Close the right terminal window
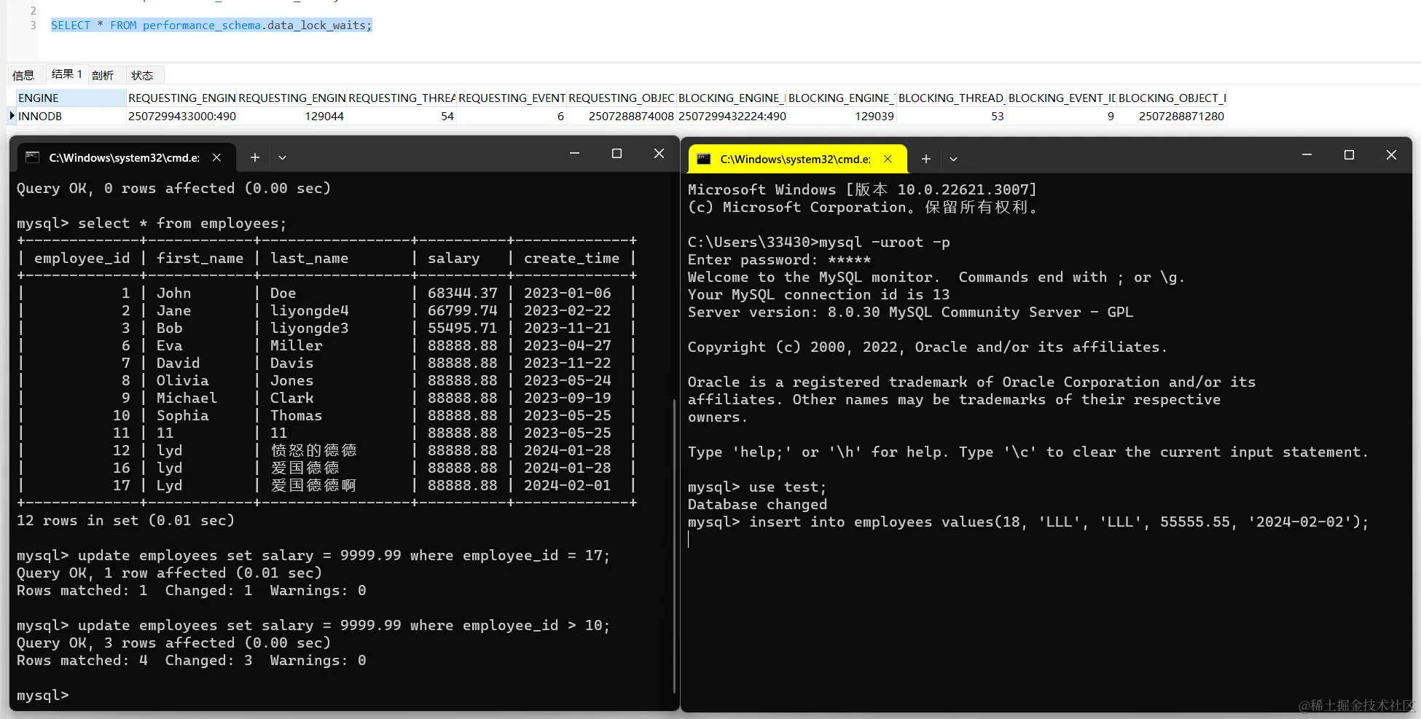The height and width of the screenshot is (719, 1421). tap(1391, 155)
